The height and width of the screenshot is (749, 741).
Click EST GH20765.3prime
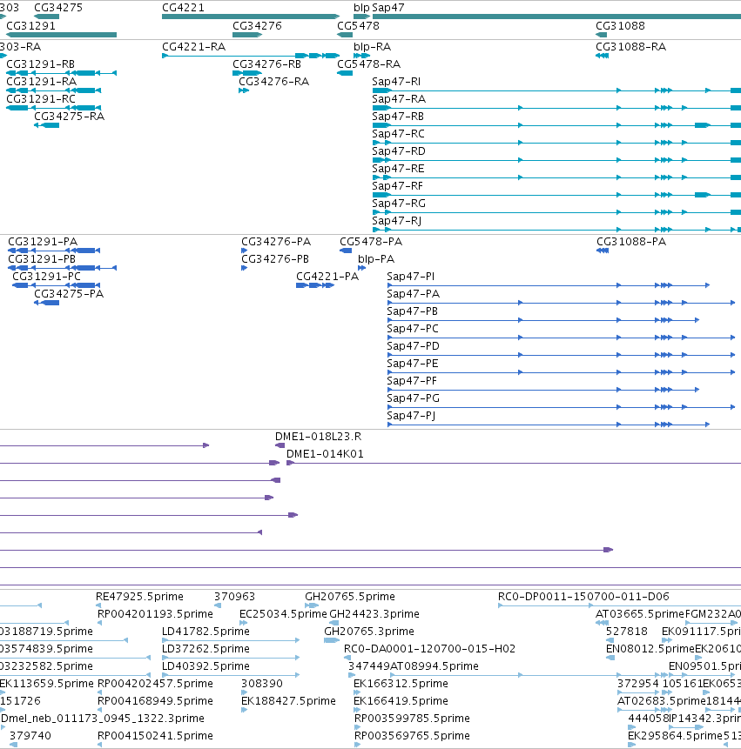[x=369, y=632]
